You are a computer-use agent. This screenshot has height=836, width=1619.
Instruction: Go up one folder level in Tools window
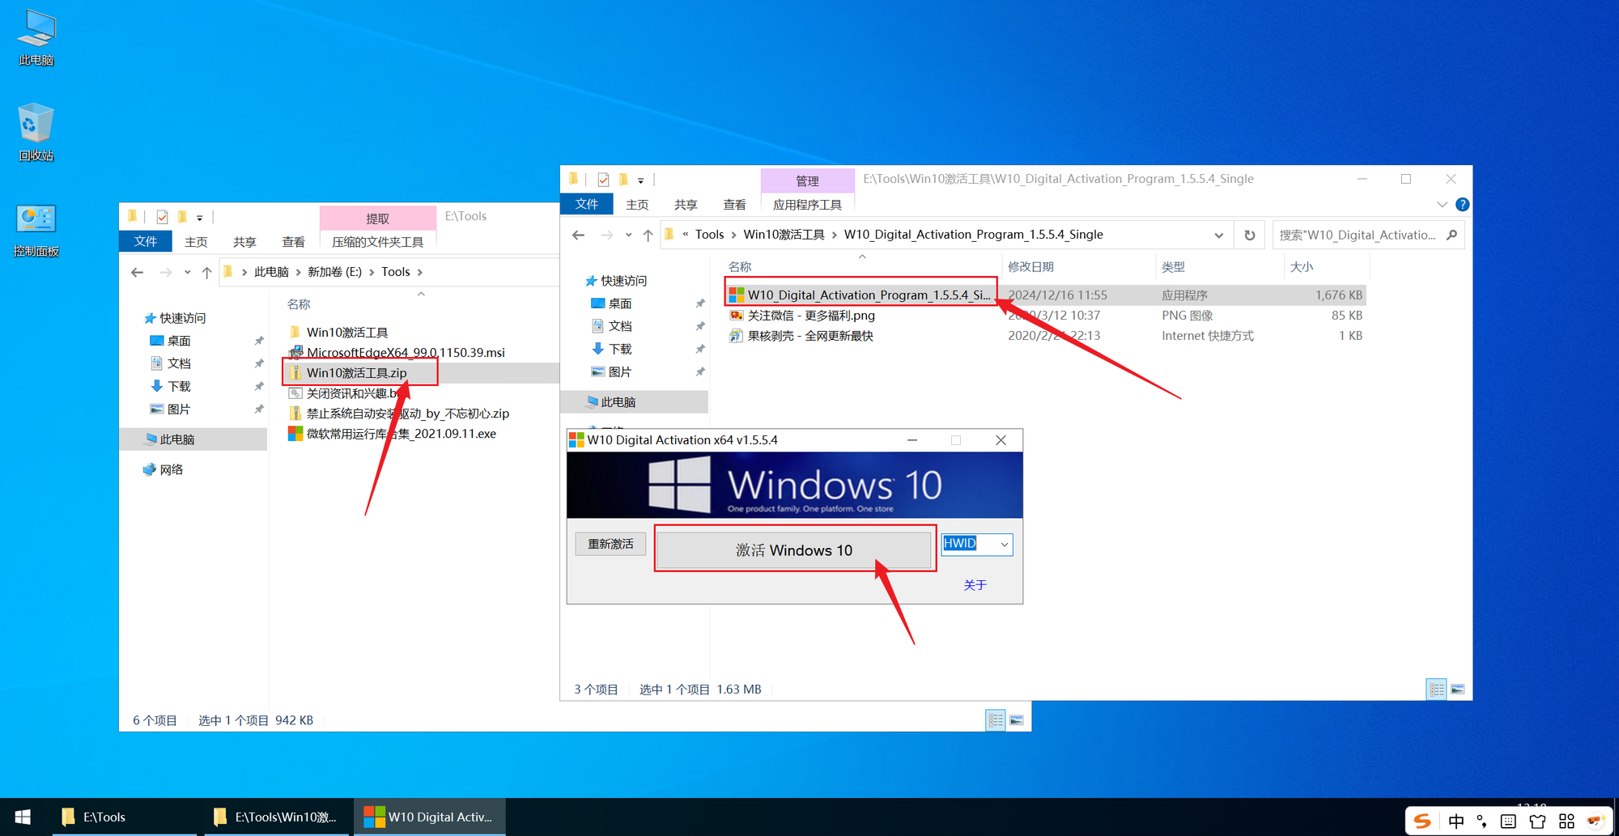pos(207,273)
